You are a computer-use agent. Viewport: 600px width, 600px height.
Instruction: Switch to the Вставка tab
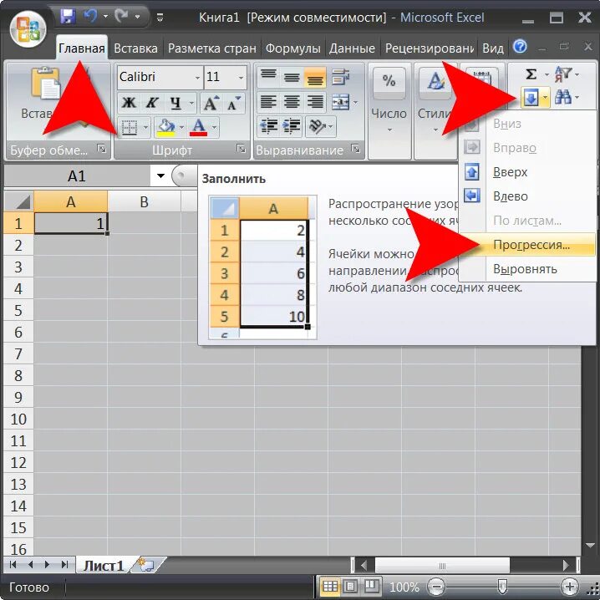click(135, 48)
